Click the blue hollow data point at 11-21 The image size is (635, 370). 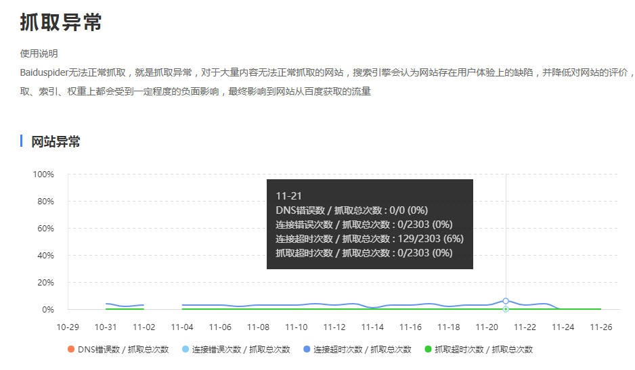(x=506, y=301)
